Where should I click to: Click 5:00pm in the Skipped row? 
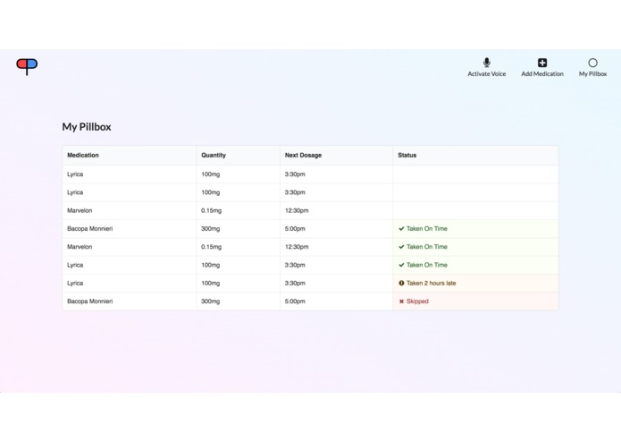pyautogui.click(x=295, y=302)
